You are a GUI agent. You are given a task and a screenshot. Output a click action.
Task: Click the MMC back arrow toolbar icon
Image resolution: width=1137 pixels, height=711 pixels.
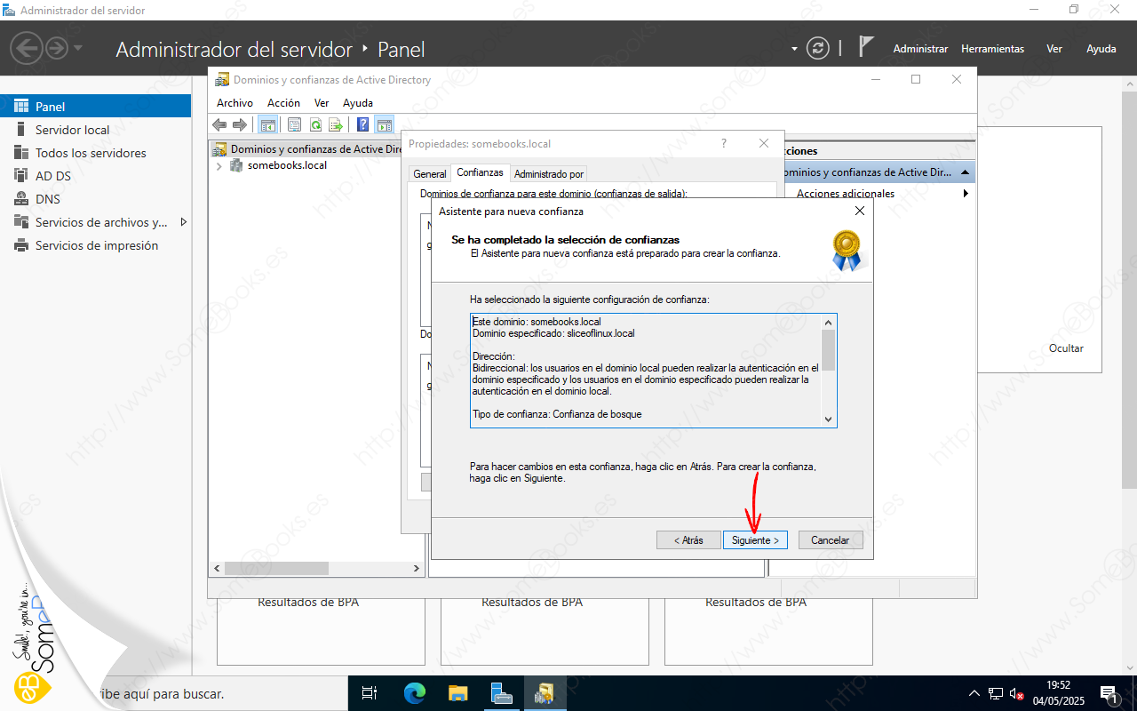[219, 125]
